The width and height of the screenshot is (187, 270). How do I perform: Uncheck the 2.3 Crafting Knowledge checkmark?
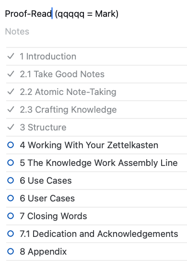coord(11,109)
